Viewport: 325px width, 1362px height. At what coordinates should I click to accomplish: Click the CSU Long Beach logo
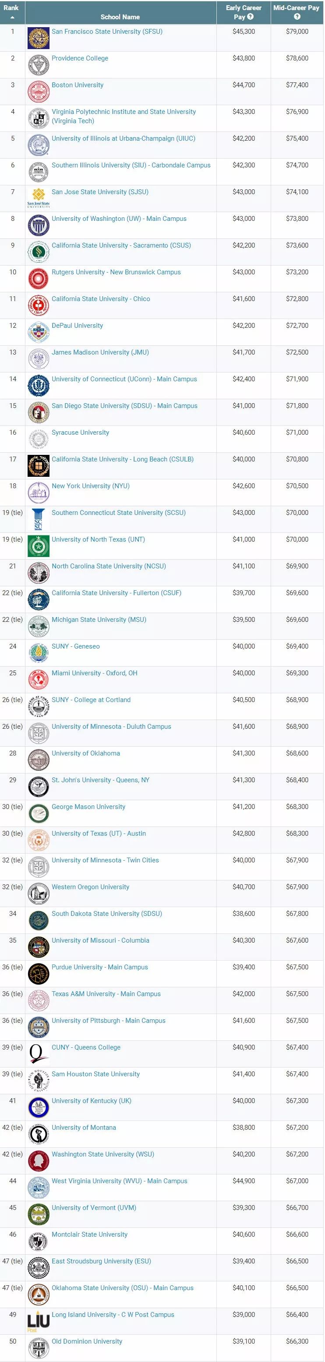(x=38, y=466)
